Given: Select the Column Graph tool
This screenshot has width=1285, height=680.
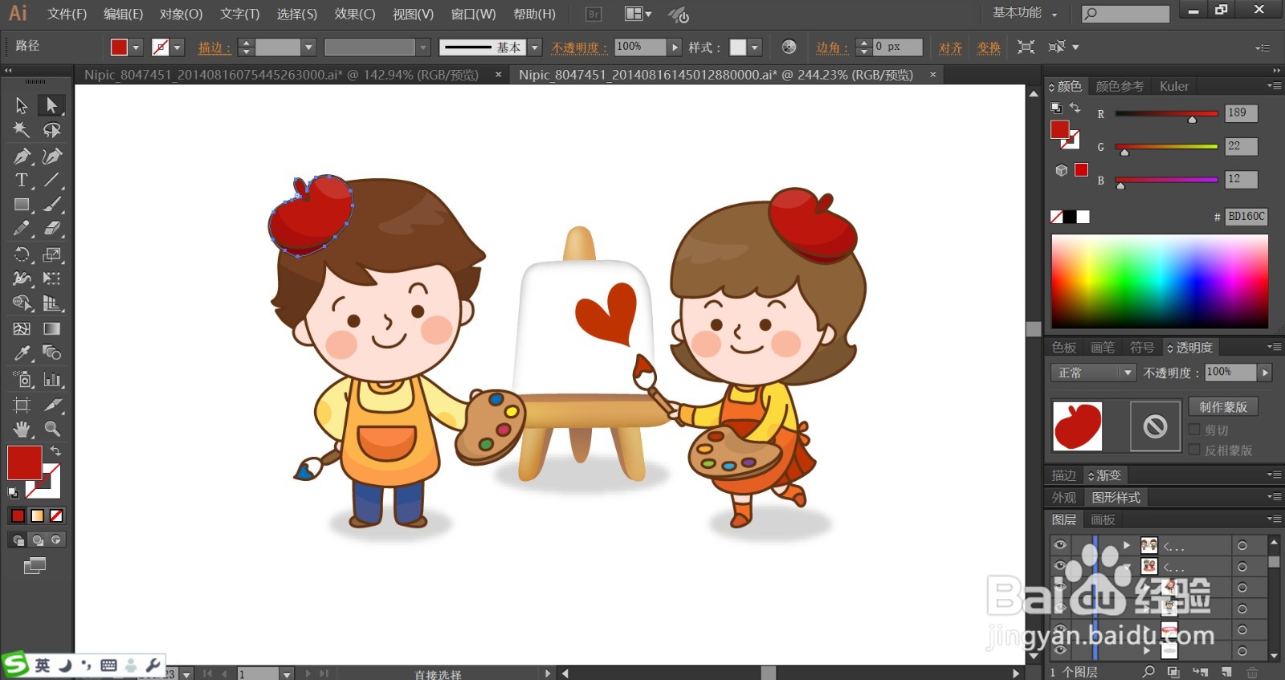Looking at the screenshot, I should (x=51, y=379).
